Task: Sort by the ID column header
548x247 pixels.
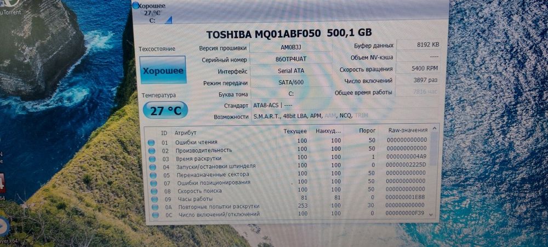Action: tap(164, 133)
